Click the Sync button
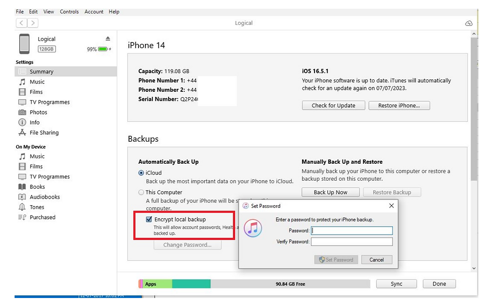The image size is (490, 306). (396, 284)
